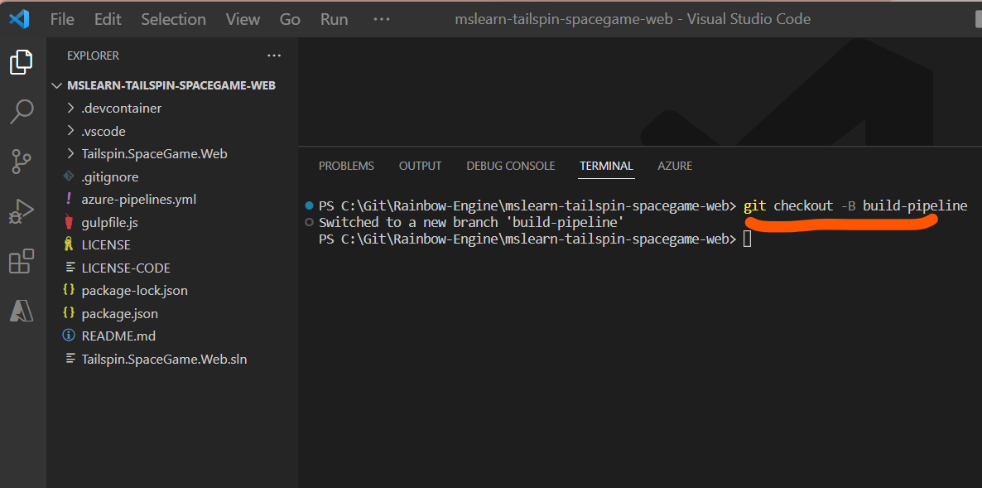Viewport: 982px width, 488px height.
Task: Open the Search view in activity bar
Action: coord(21,112)
